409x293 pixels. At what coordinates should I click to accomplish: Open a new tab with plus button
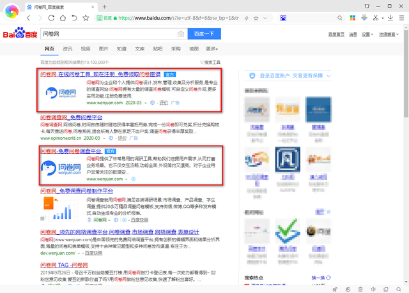point(104,7)
